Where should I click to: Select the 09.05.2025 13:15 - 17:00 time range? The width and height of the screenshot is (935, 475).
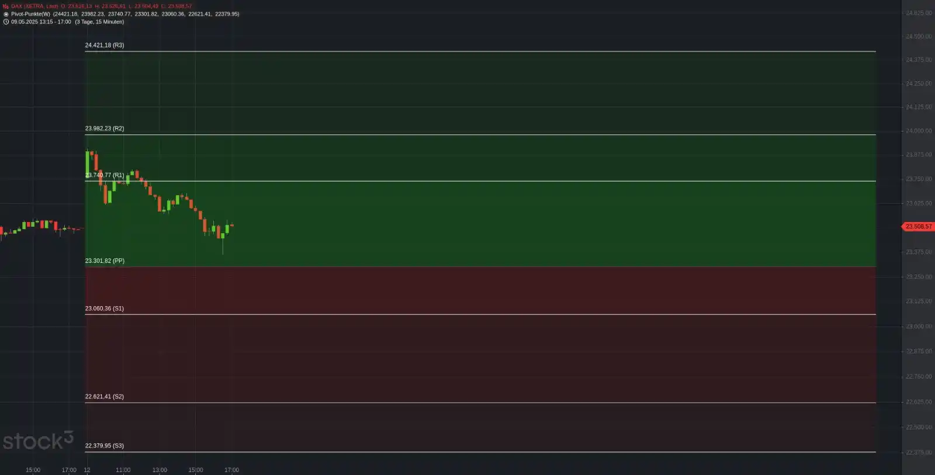point(41,22)
